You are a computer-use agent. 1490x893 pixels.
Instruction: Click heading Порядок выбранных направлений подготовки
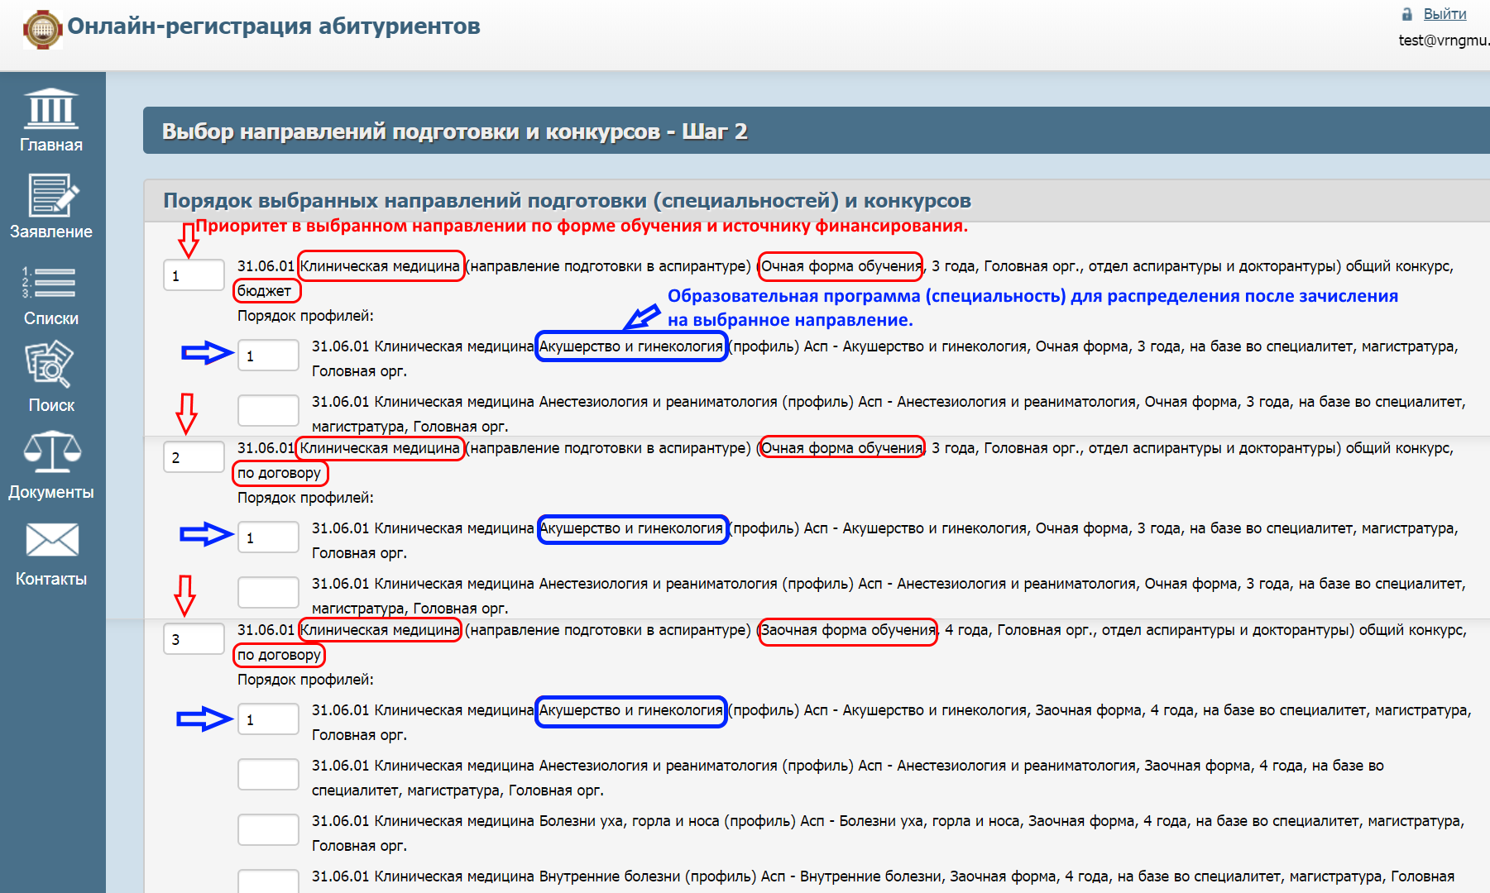(567, 201)
